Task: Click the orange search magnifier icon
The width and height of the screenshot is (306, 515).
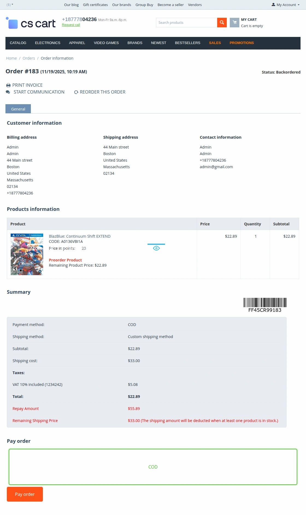Action: [222, 23]
